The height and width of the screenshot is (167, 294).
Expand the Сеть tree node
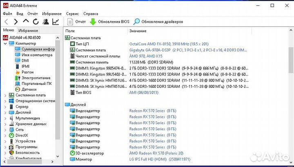[5, 130]
